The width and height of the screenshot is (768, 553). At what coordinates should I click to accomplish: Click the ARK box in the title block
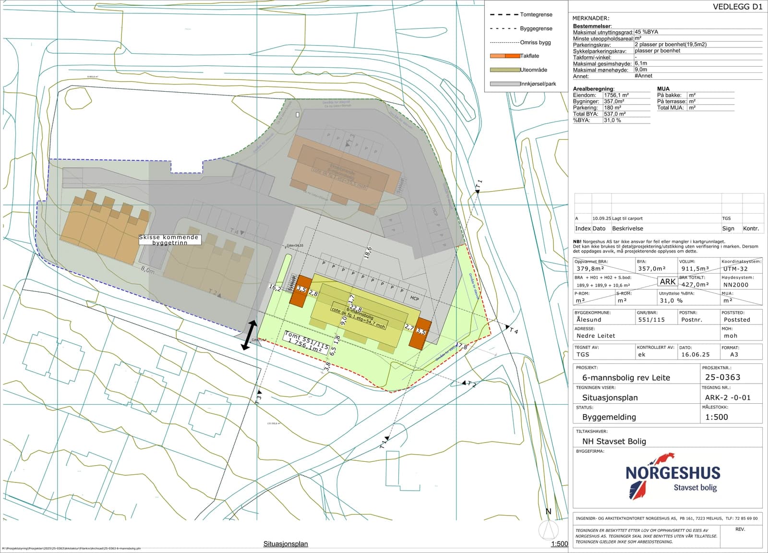tap(668, 282)
